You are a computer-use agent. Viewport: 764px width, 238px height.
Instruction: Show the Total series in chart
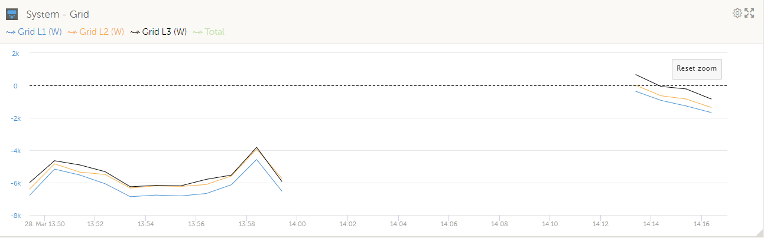coord(214,32)
